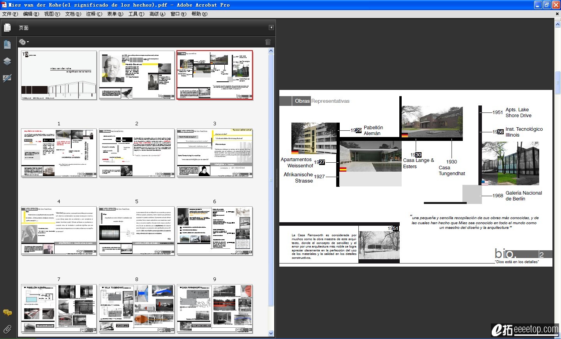The width and height of the screenshot is (561, 339).
Task: Select page 8 thumbnail
Action: [x=137, y=231]
